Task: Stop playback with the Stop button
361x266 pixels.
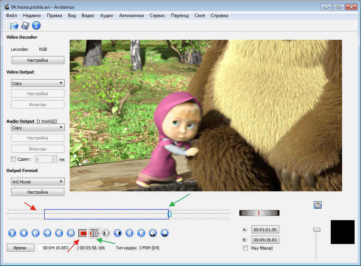Action: (x=24, y=233)
